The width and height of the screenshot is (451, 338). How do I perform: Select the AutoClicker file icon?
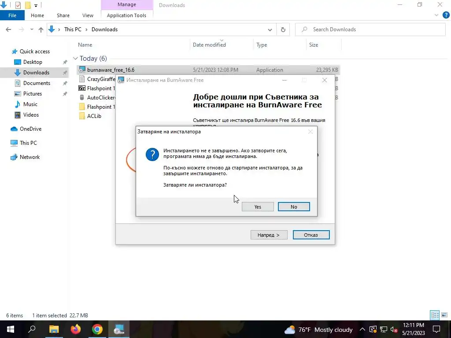click(82, 97)
